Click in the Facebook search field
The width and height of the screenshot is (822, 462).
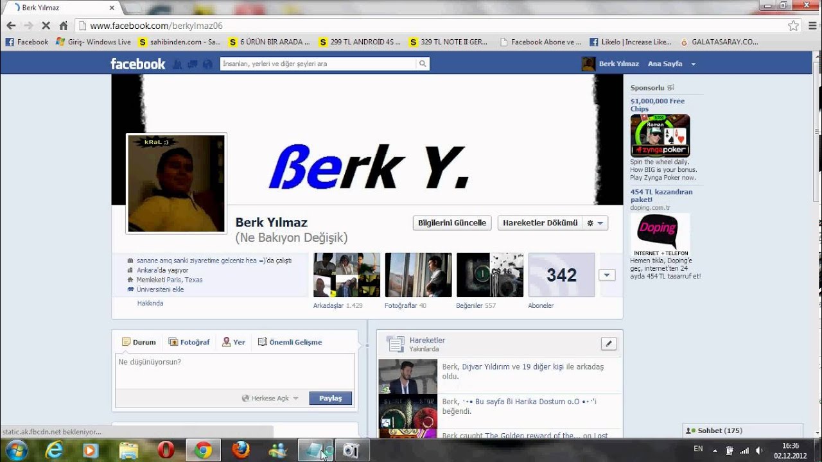coord(318,64)
